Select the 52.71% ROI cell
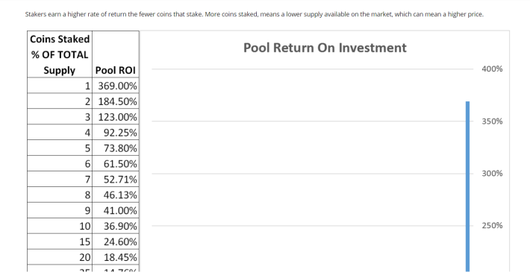530x272 pixels. pyautogui.click(x=115, y=179)
